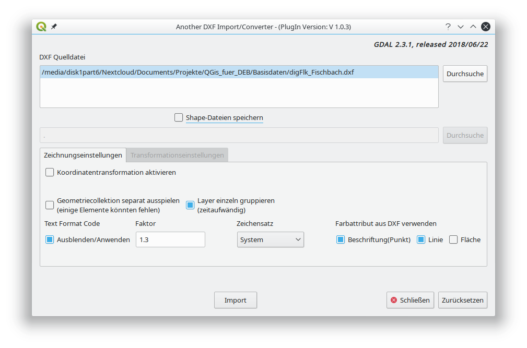Enable Geometriecollektion separat ausspielen
Screen dimensions: 527x348
click(x=50, y=205)
